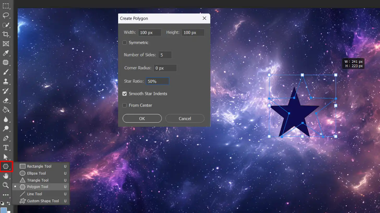Select the Eraser tool
Image resolution: width=380 pixels, height=213 pixels.
[x=6, y=100]
